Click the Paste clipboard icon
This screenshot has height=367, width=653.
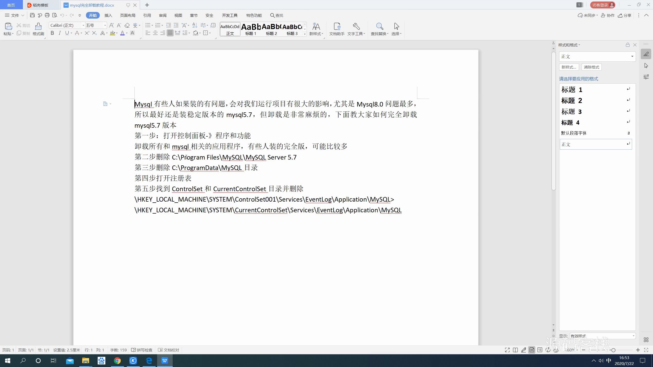8,27
